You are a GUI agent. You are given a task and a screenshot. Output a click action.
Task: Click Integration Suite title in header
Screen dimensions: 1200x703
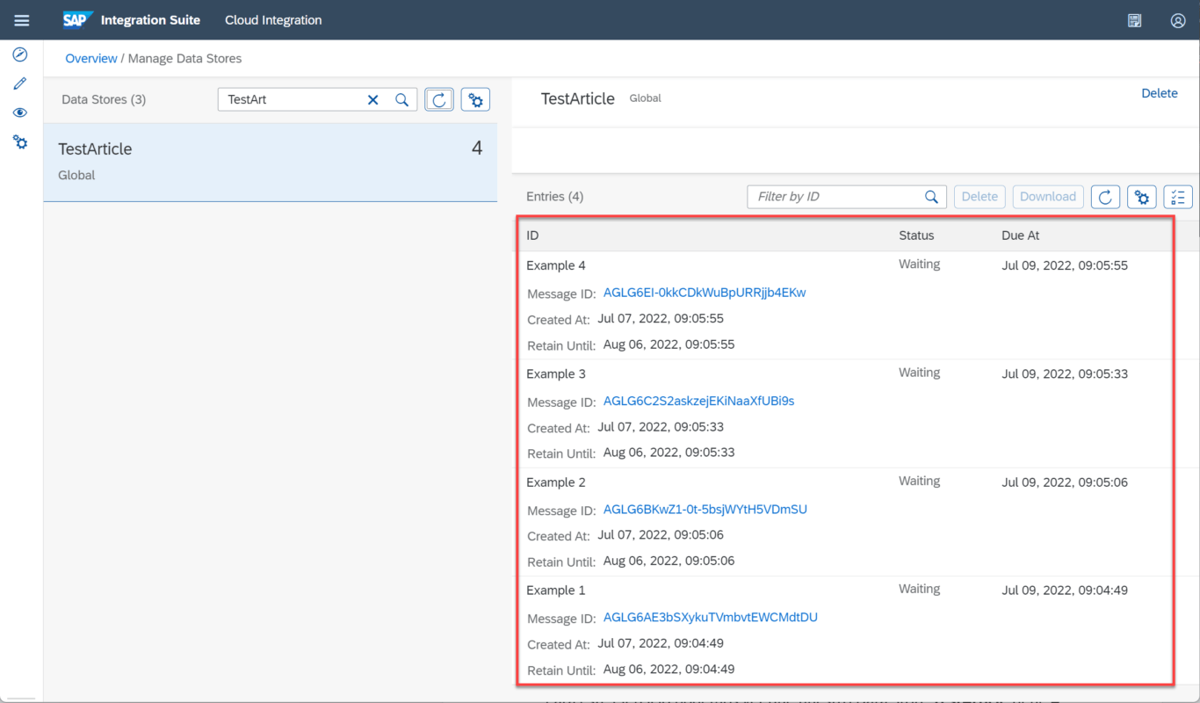click(x=150, y=20)
